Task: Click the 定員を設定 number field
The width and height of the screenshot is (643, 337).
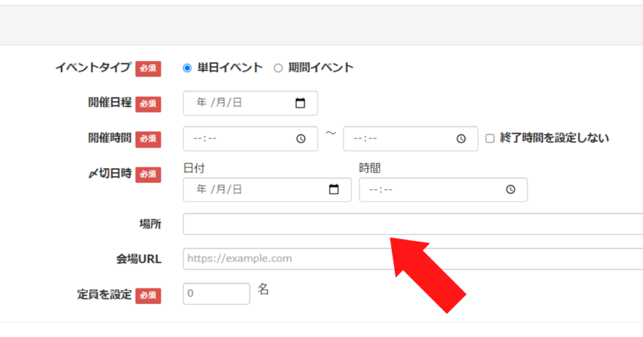Action: pyautogui.click(x=216, y=293)
